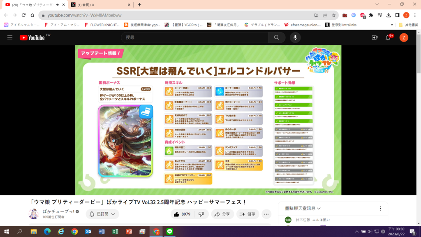Open the Create video camera icon
The width and height of the screenshot is (421, 237).
pyautogui.click(x=375, y=37)
